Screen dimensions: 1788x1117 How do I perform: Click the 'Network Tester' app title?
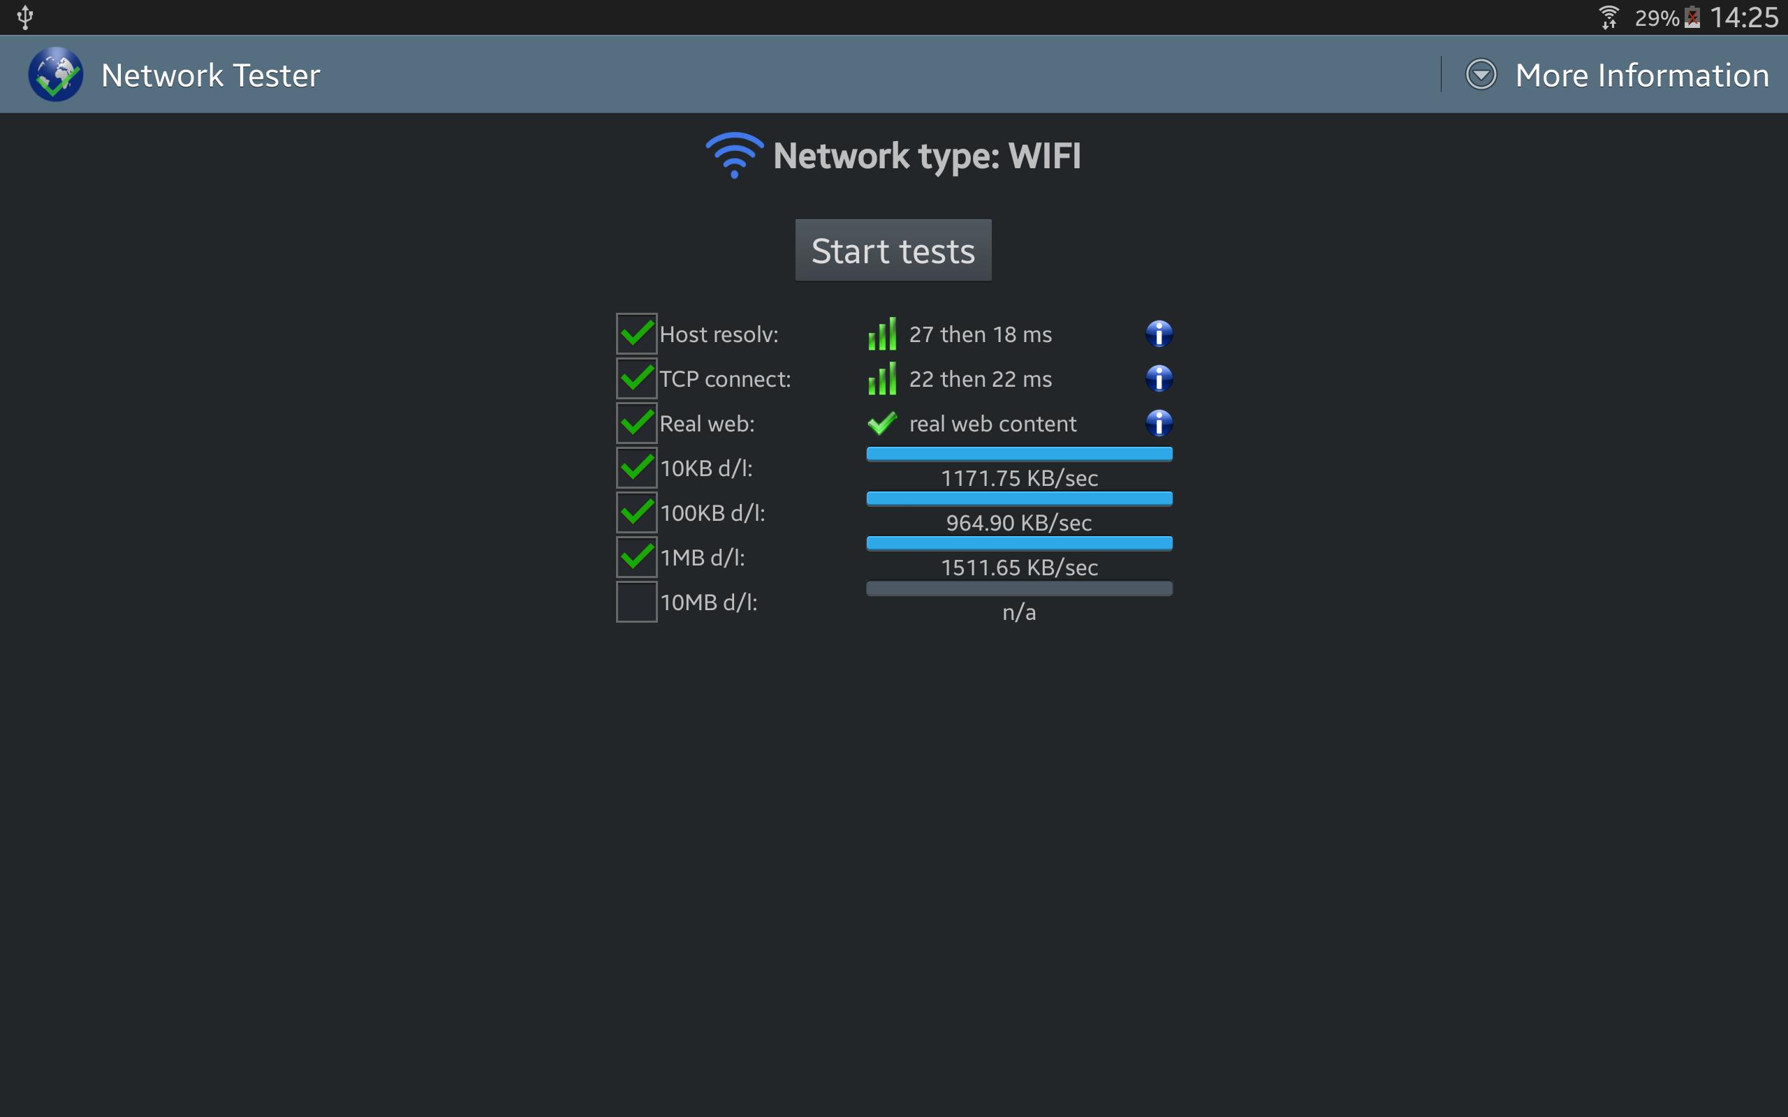[x=210, y=75]
